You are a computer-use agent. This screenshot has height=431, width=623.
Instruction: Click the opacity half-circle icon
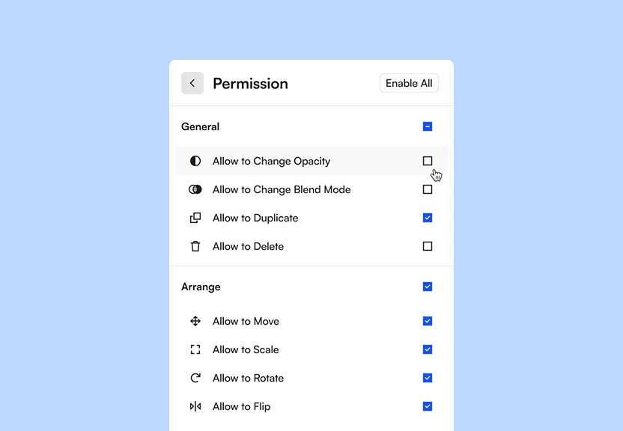point(195,161)
